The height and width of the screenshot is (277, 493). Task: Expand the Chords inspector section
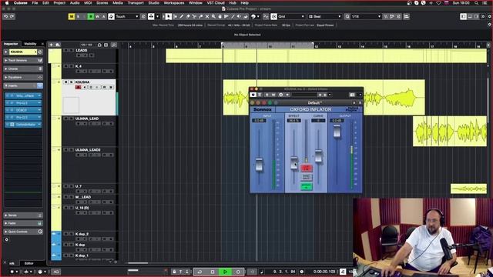pos(23,68)
